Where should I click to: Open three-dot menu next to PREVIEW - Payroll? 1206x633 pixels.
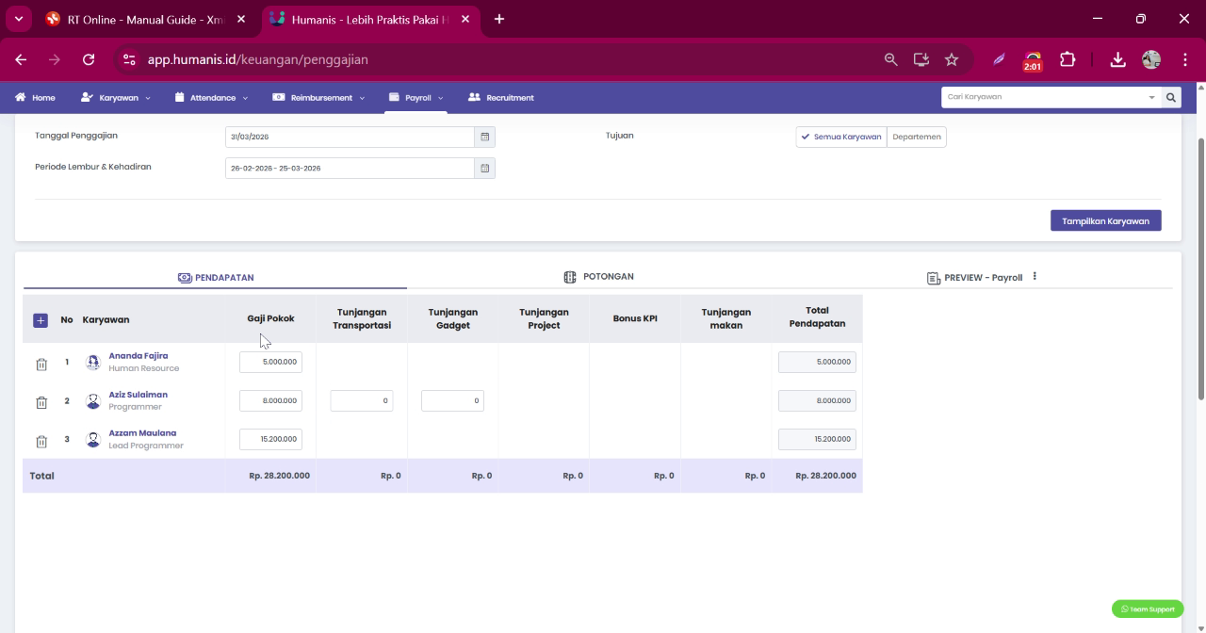1035,277
